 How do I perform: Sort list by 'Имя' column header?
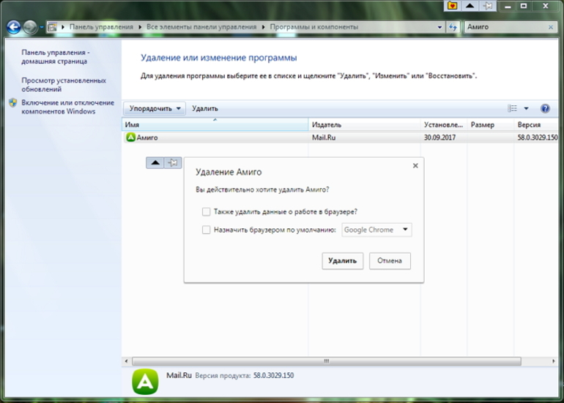tap(215, 124)
